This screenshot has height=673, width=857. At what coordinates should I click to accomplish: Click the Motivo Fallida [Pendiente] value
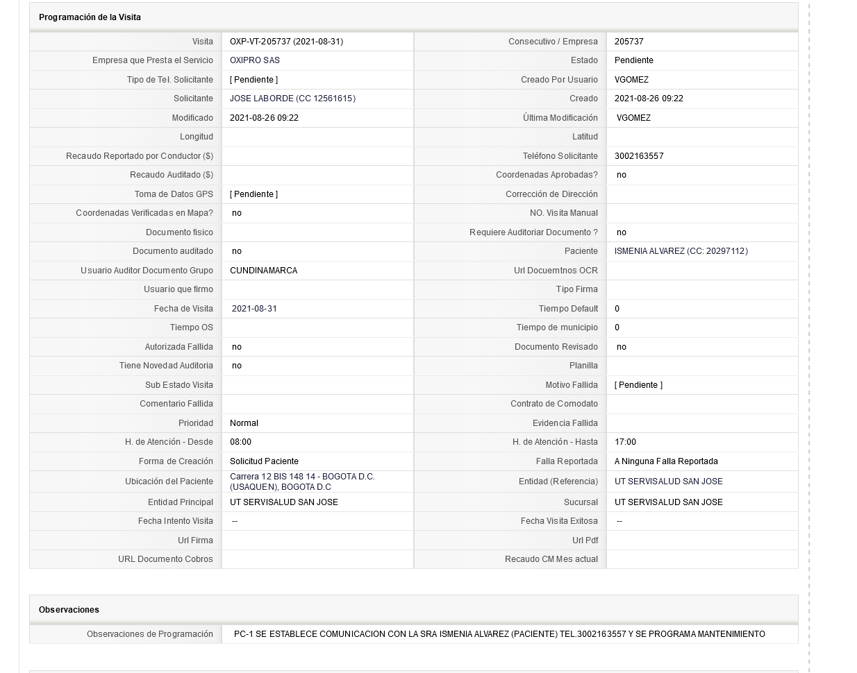tap(638, 385)
